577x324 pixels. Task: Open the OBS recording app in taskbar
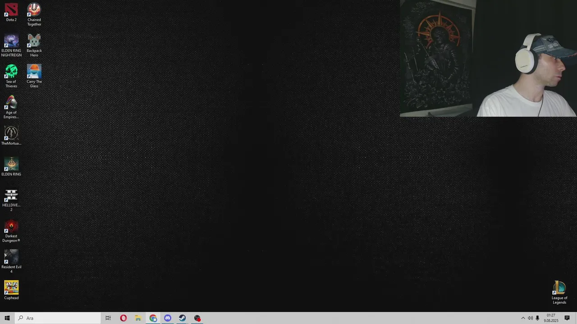(x=197, y=318)
